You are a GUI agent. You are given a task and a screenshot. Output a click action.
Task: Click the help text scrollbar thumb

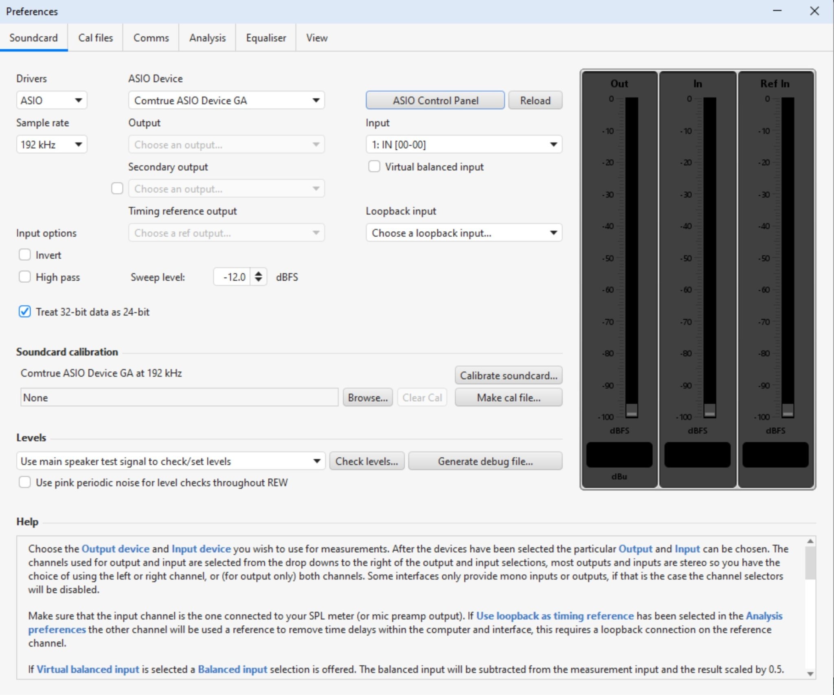pos(810,563)
